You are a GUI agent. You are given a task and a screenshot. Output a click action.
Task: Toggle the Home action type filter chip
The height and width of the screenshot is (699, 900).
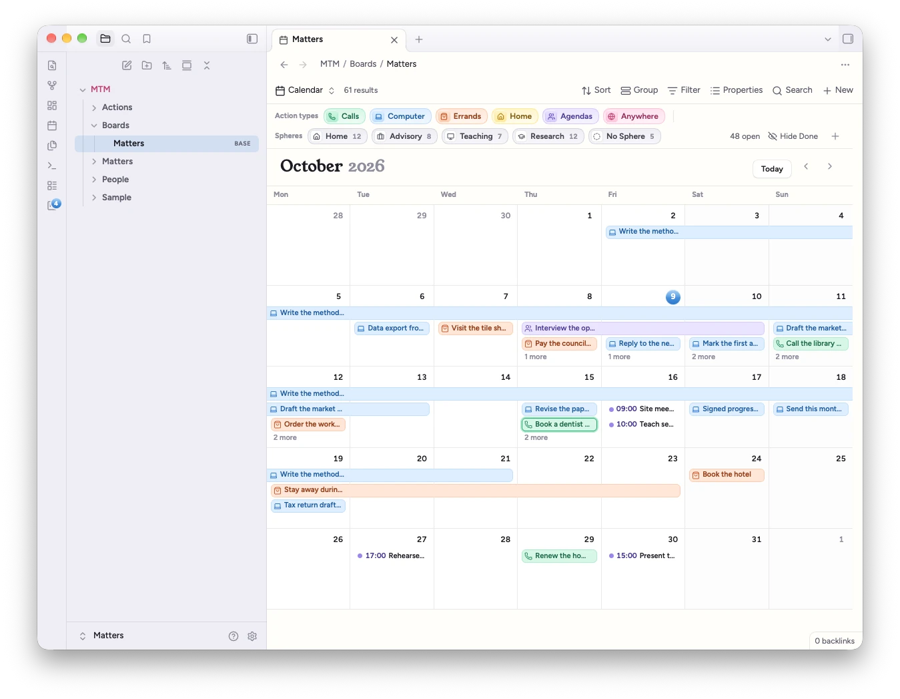click(514, 116)
